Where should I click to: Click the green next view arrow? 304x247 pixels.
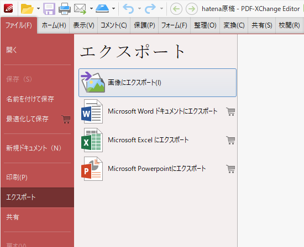point(192,9)
